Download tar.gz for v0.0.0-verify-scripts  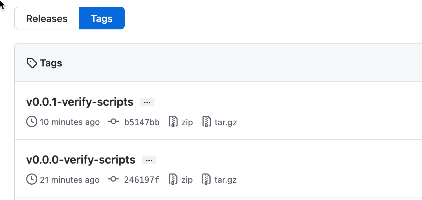226,180
